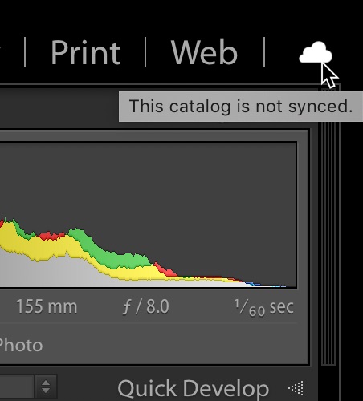Click the preset dropdown field left of arrows
363x401 pixels.
pos(17,387)
